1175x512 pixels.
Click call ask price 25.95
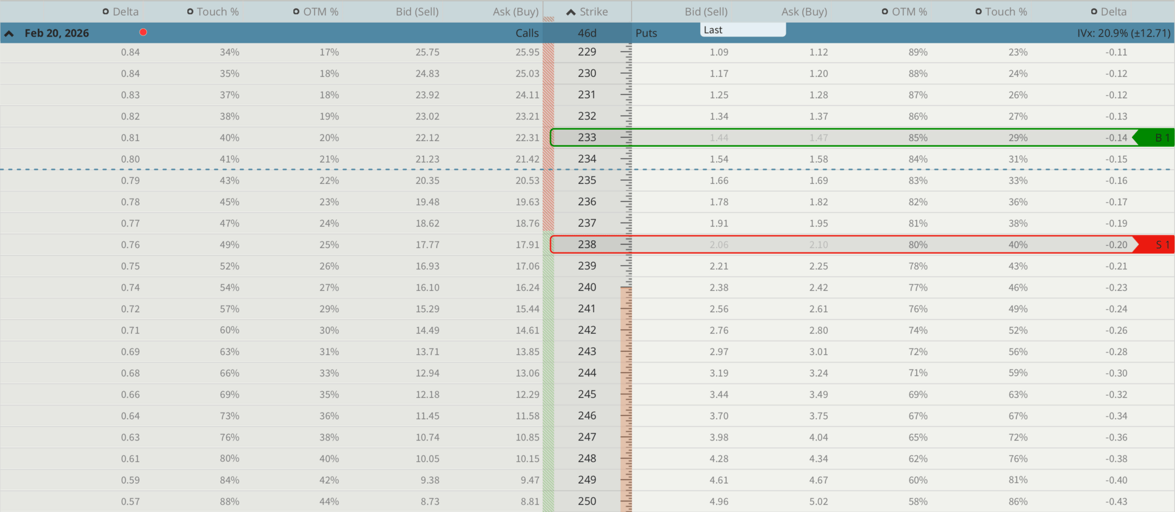(527, 53)
